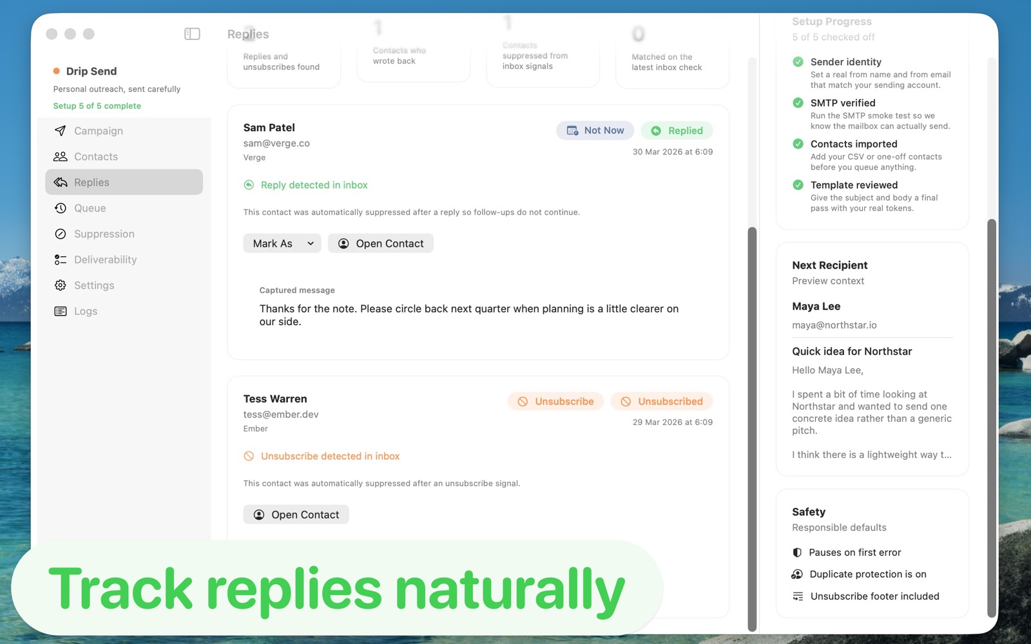Click the Logs icon in sidebar
The image size is (1031, 644).
coord(61,311)
